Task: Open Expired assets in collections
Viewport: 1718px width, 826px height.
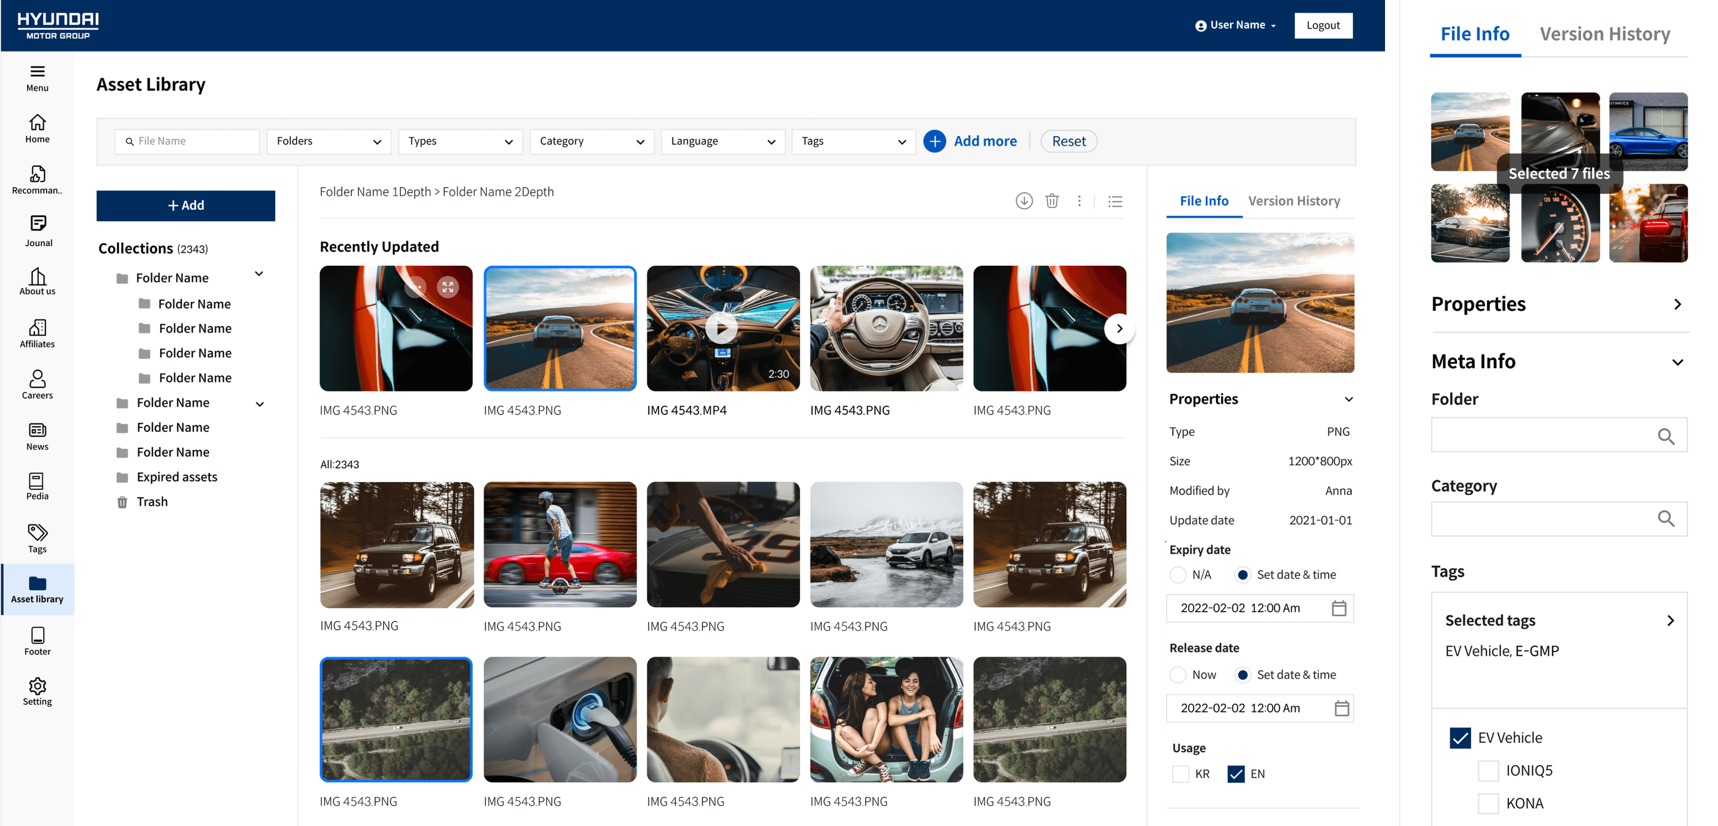Action: click(x=177, y=477)
